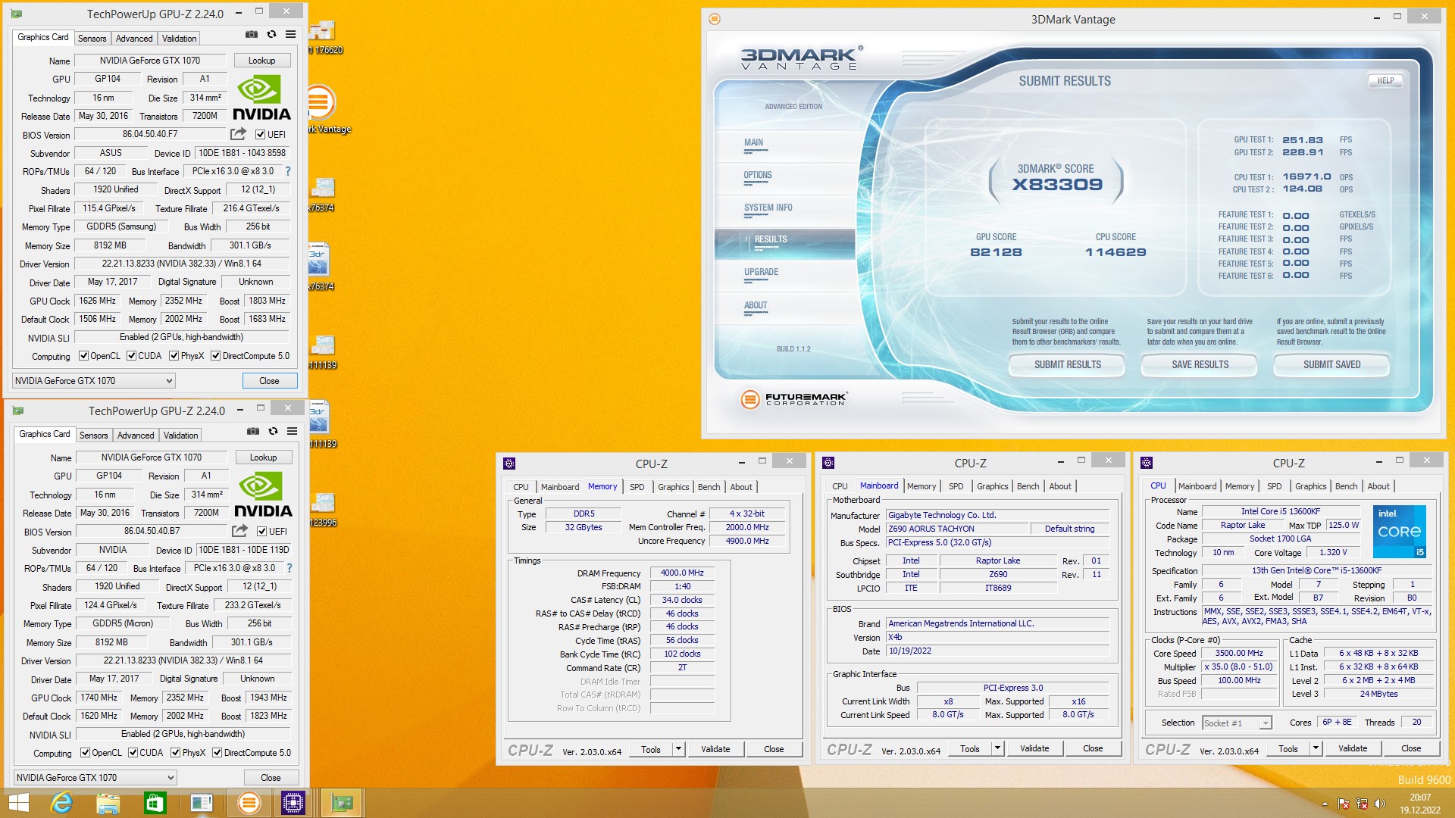
Task: Toggle CUDA checkbox in top GPU-Z window
Action: [131, 356]
